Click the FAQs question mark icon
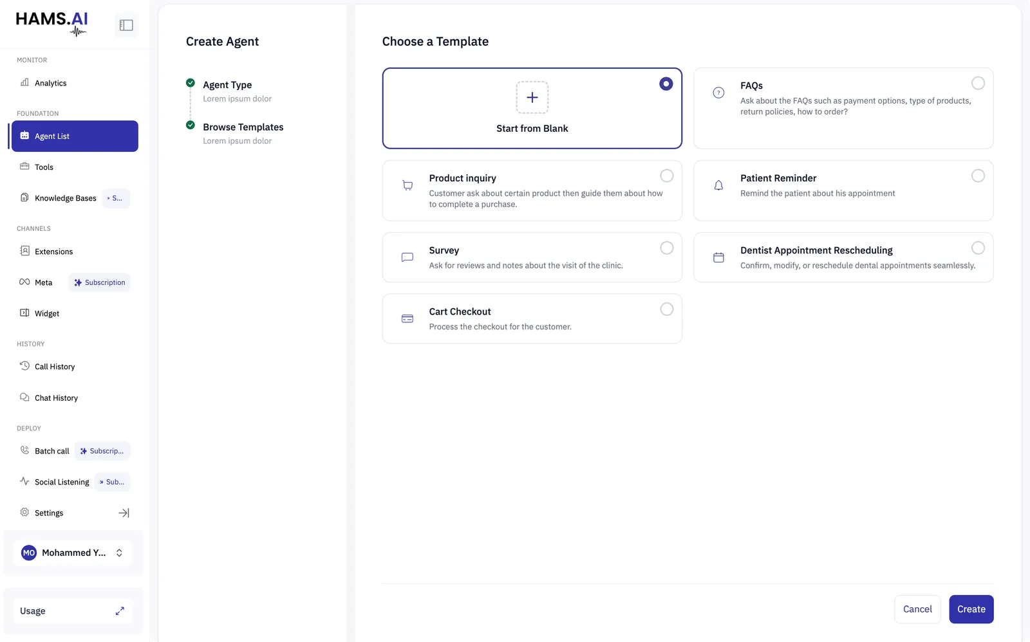Image resolution: width=1030 pixels, height=642 pixels. pyautogui.click(x=718, y=93)
